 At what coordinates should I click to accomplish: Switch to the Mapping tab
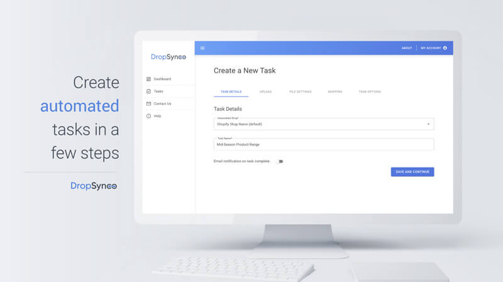(335, 91)
